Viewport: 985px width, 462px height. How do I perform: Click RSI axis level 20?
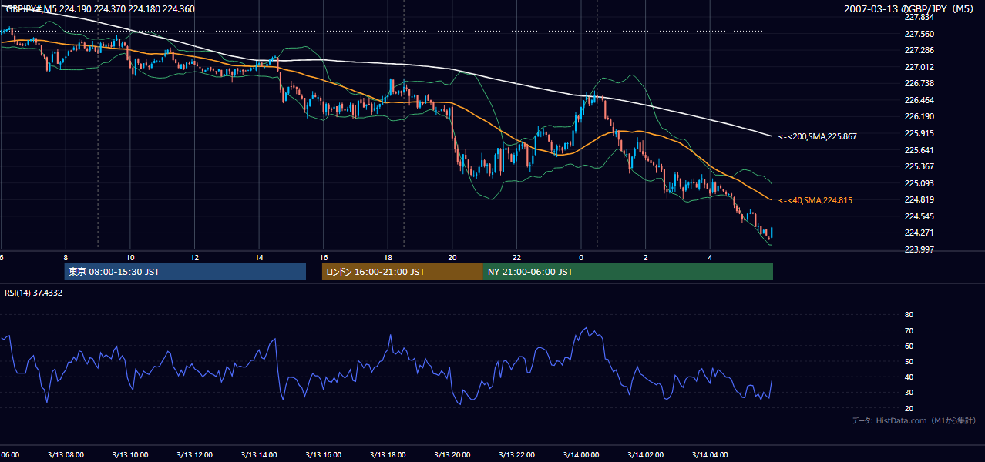pos(909,408)
